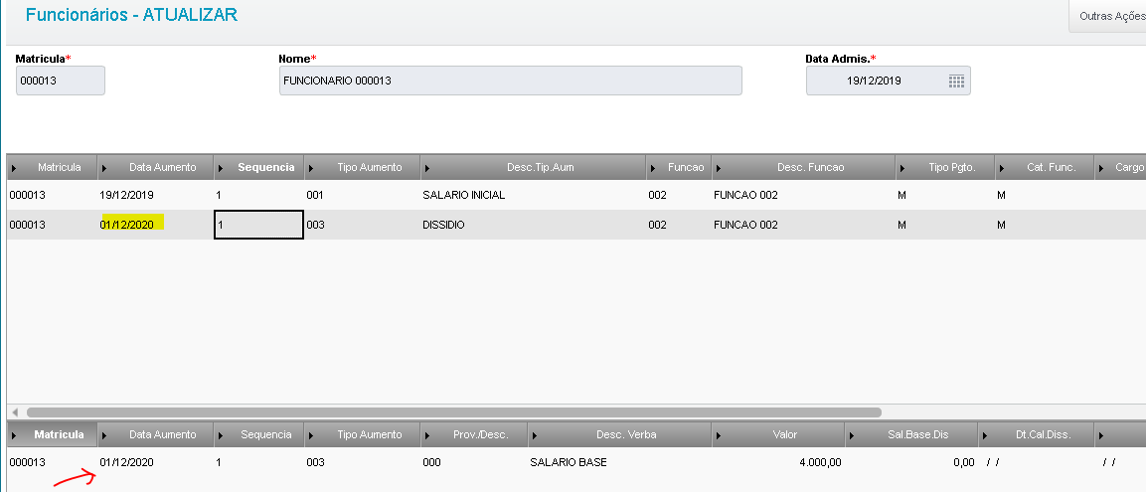Click the 0,00 Sal.Base.Dis cell
This screenshot has height=492, width=1146.
tap(911, 463)
